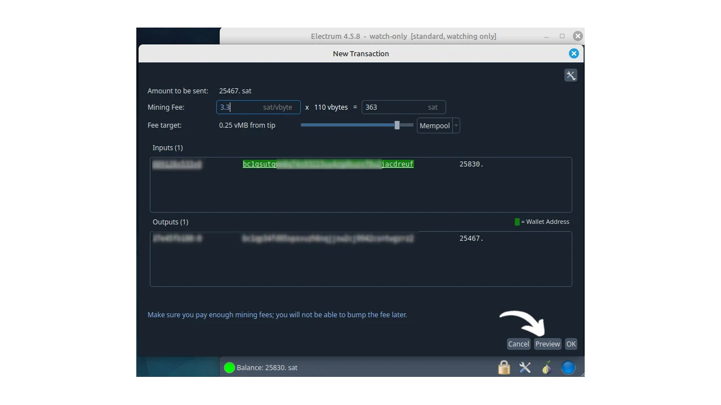This screenshot has height=405, width=721.
Task: Open Preferences via status bar tools icon
Action: point(525,368)
